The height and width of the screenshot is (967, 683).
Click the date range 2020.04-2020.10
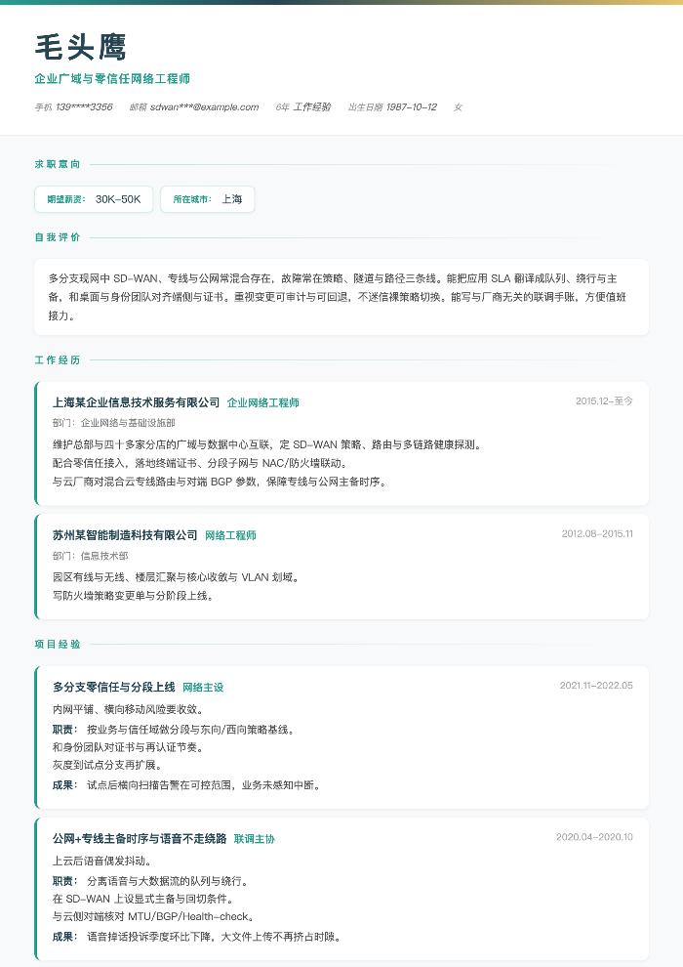pos(594,837)
